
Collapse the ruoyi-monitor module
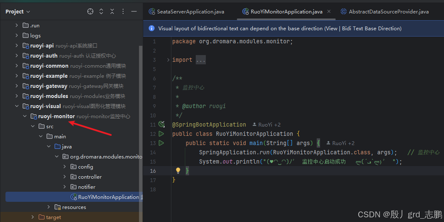(25, 116)
